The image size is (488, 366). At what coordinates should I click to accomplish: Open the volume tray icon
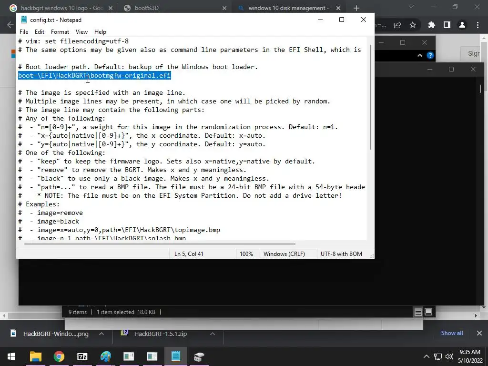tap(449, 356)
